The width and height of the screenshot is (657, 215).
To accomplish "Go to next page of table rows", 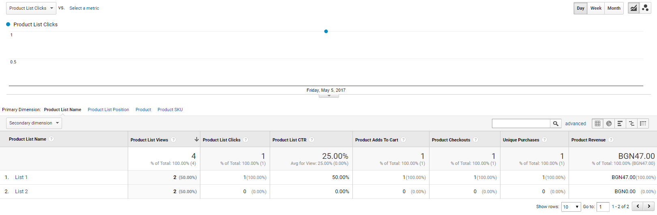I will [x=649, y=207].
